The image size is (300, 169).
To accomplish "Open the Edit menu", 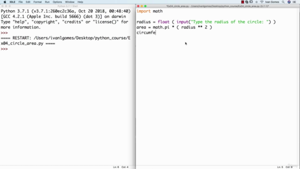I will click(x=28, y=2).
